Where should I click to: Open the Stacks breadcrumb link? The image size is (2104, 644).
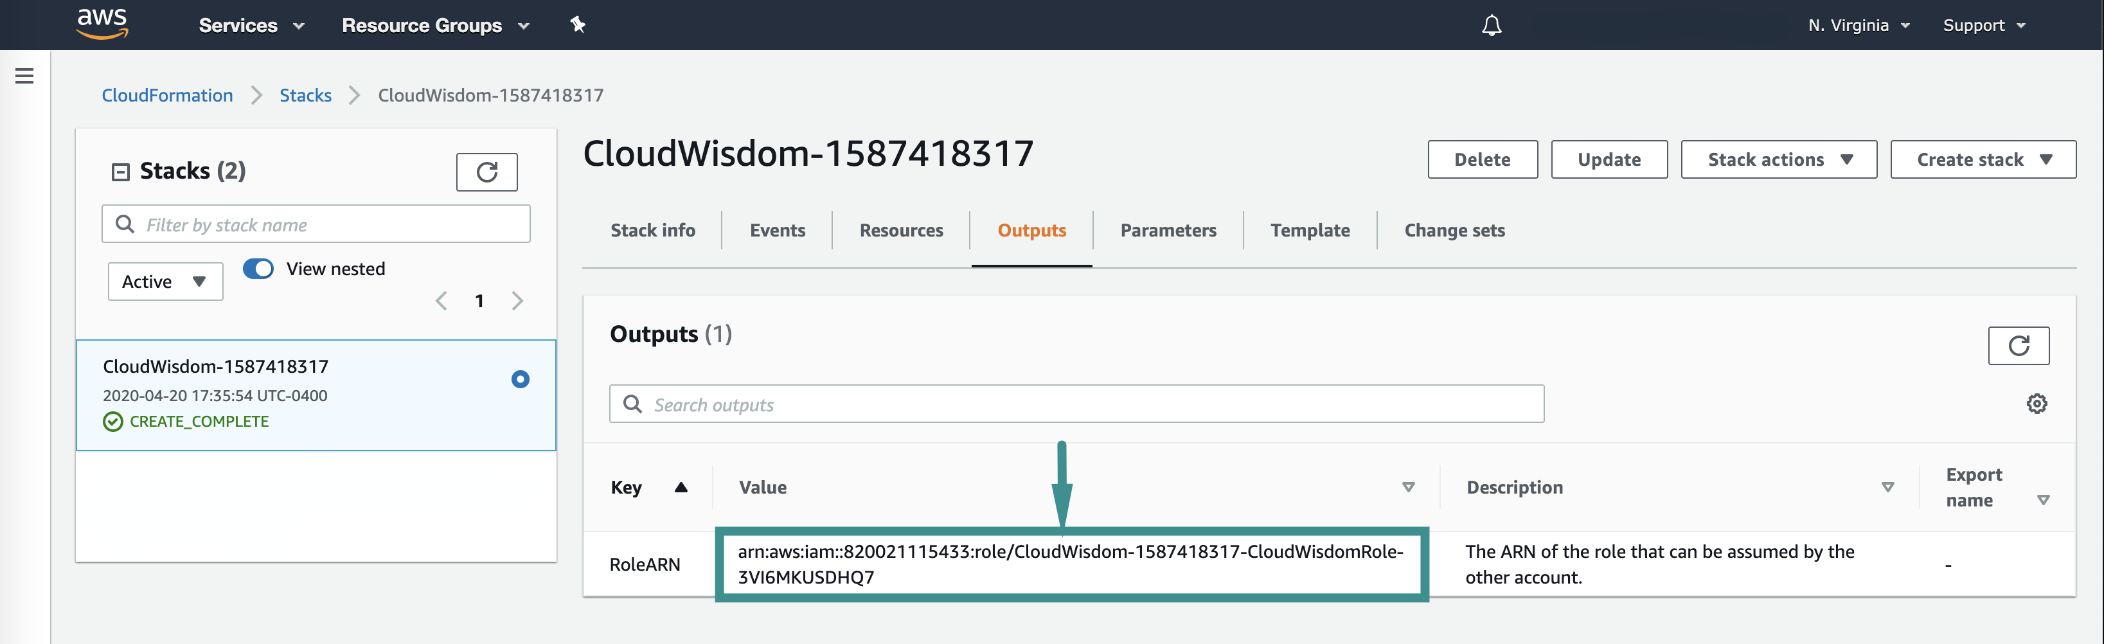tap(305, 95)
